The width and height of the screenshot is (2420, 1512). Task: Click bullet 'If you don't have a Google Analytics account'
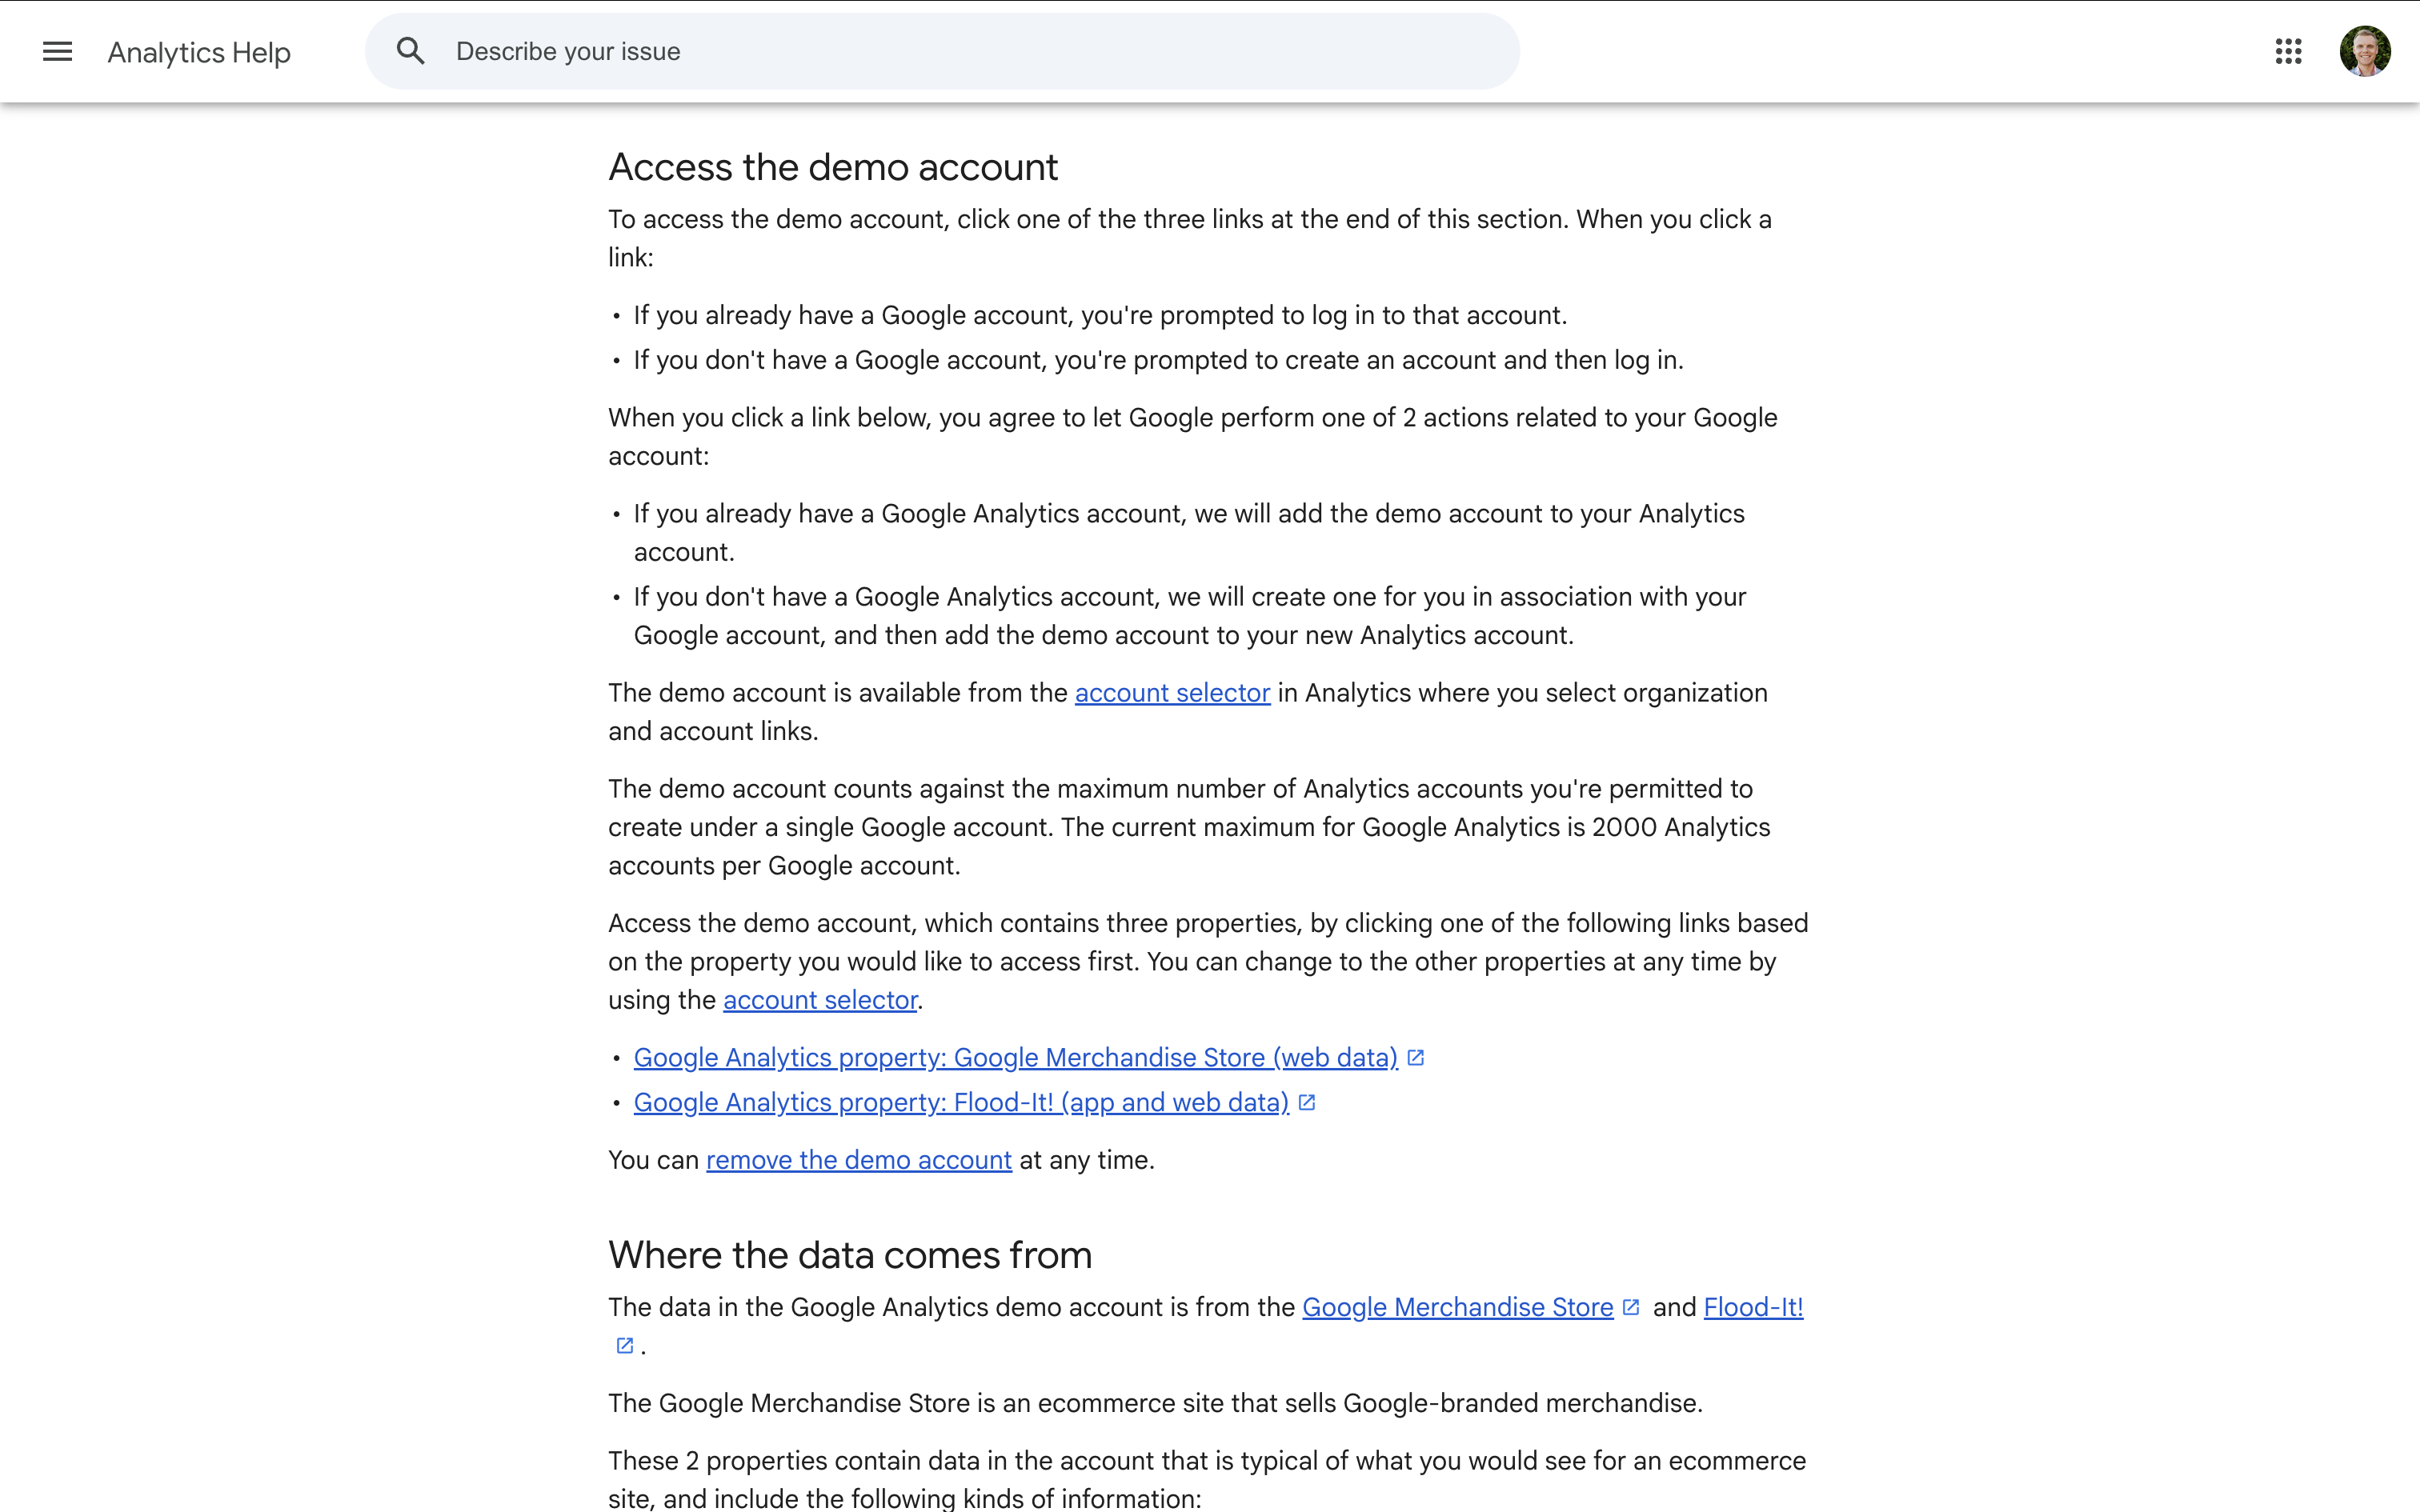point(1190,616)
